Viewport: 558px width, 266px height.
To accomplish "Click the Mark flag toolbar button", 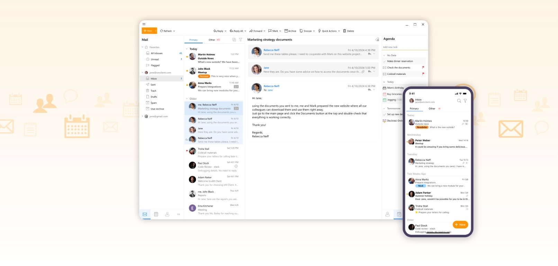I will (273, 31).
